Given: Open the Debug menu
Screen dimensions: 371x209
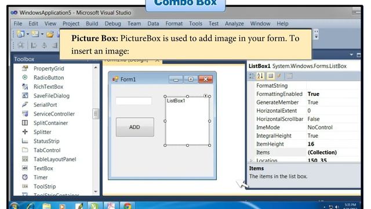Looking at the screenshot, I should (112, 24).
